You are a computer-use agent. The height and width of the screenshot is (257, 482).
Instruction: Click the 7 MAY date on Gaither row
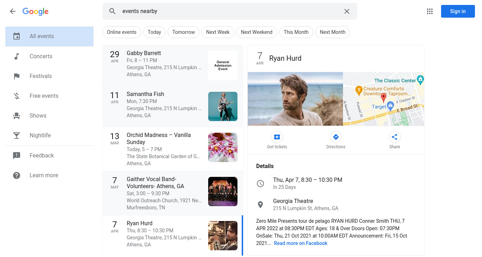(115, 183)
